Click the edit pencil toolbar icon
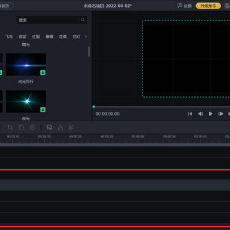This screenshot has width=230, height=230. (x=71, y=127)
